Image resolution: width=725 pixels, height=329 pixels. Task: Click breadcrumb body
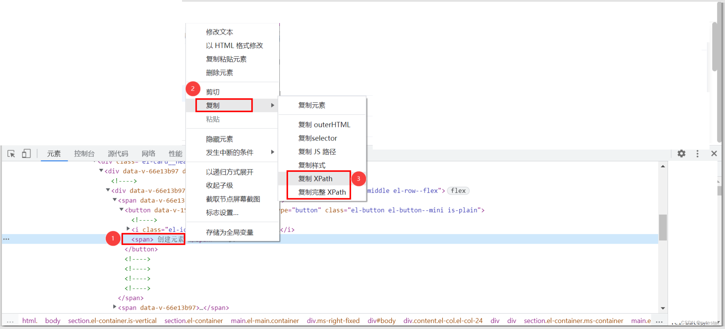(x=52, y=321)
